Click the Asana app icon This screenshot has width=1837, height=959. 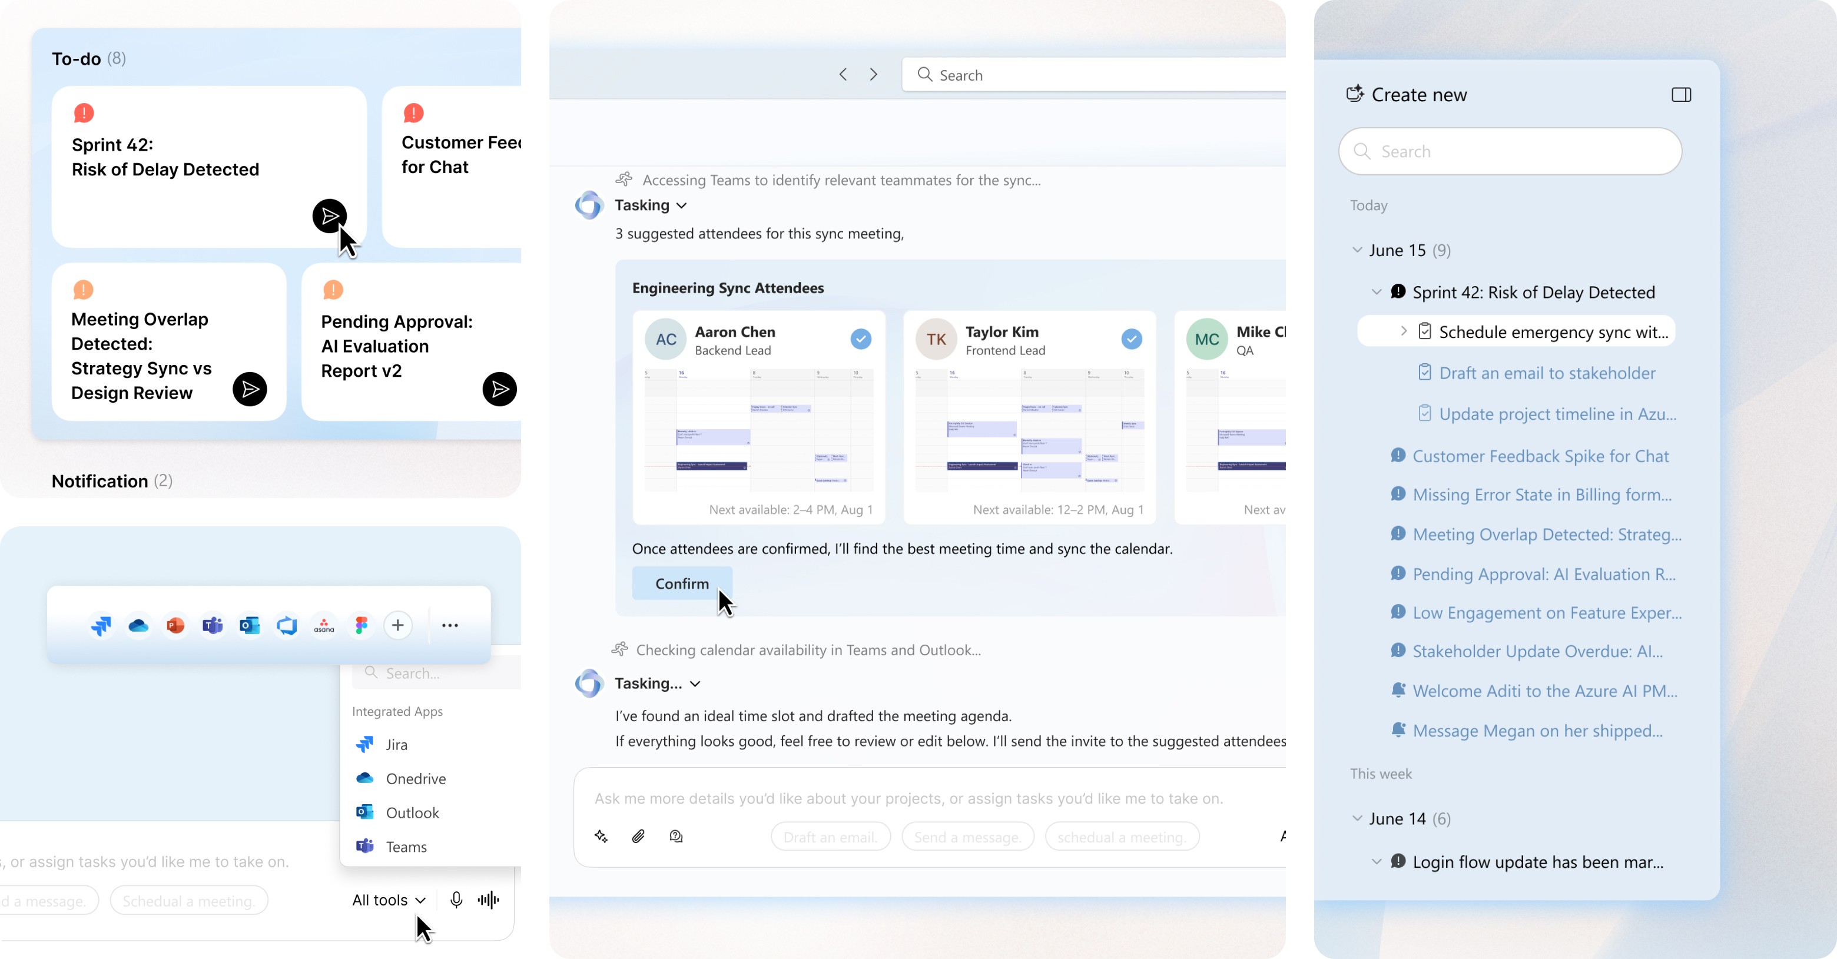(x=324, y=625)
